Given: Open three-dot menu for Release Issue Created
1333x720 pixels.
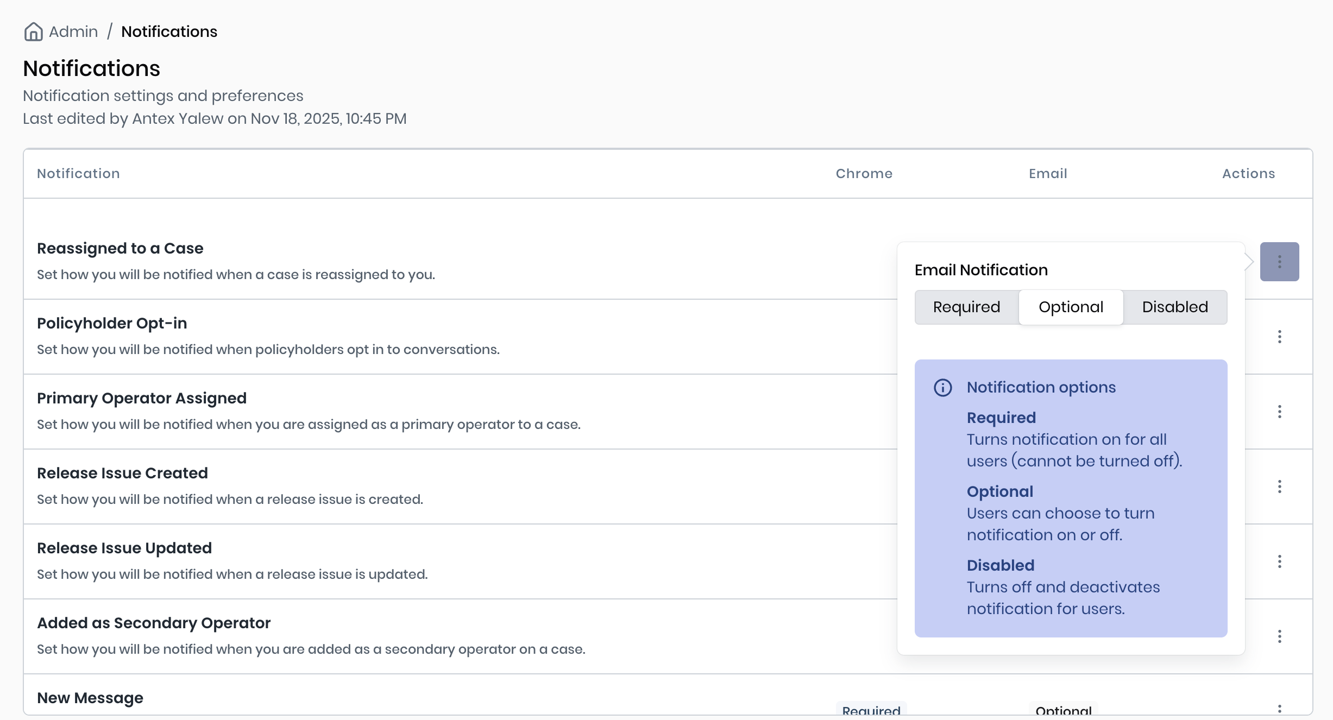Looking at the screenshot, I should (x=1279, y=487).
